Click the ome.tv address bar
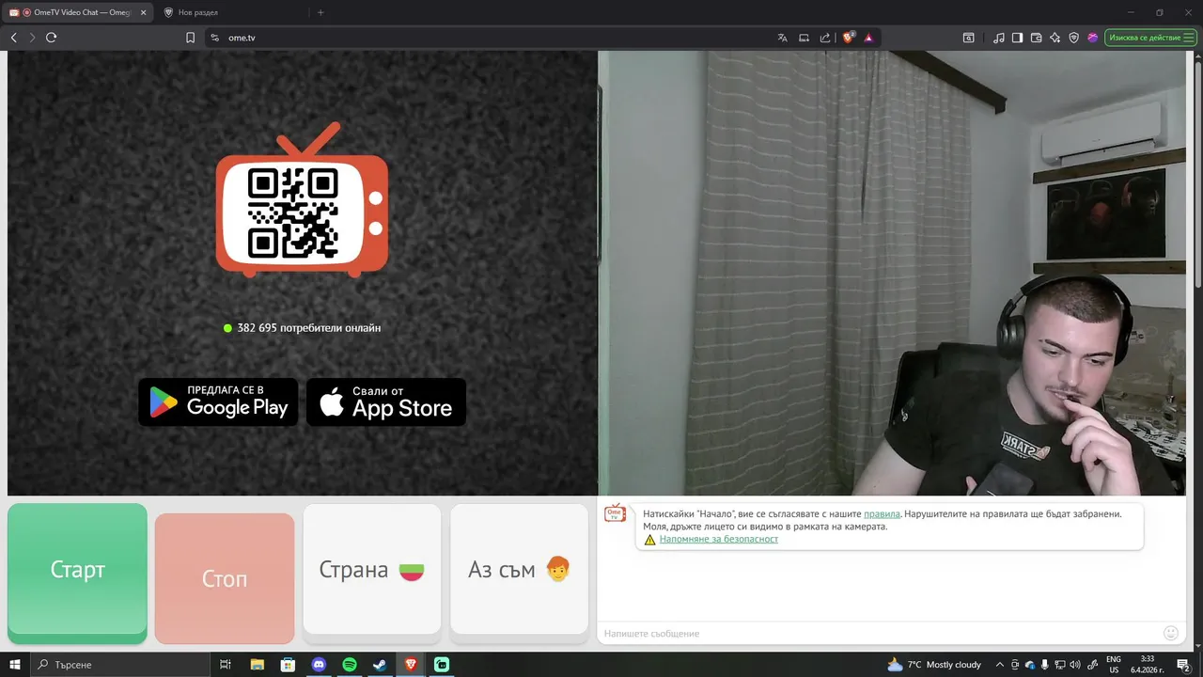This screenshot has width=1203, height=677. [489, 38]
